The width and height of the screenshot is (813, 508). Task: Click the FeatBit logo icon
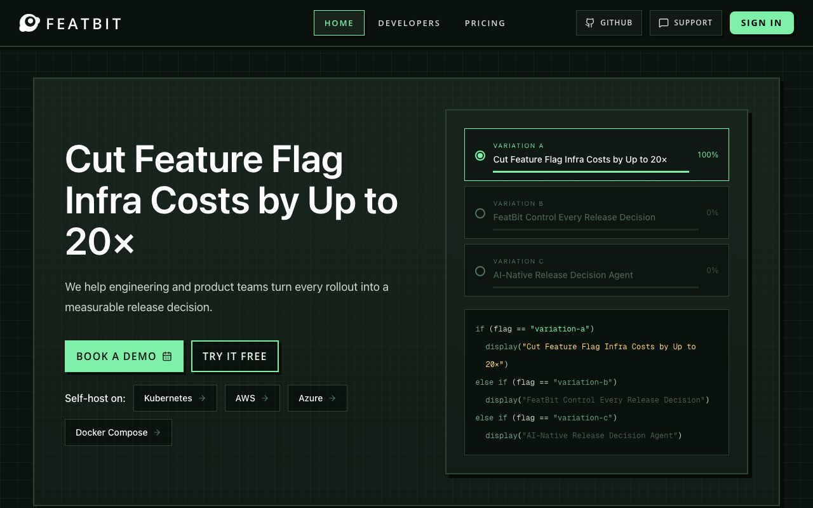tap(29, 23)
